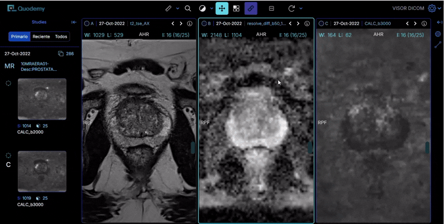Click the CALC_b3000 series name in viewport C
Image resolution: width=444 pixels, height=224 pixels.
[x=378, y=24]
